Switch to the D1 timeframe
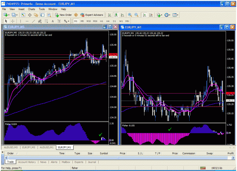The height and width of the screenshot is (171, 237). point(115,21)
